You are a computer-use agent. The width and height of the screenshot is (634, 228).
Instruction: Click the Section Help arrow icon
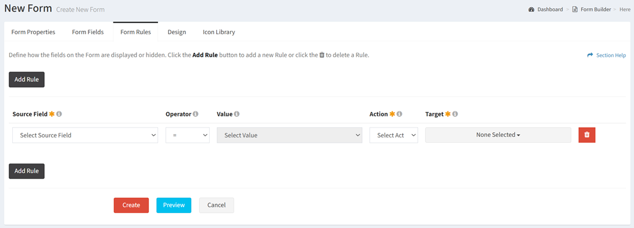[590, 55]
